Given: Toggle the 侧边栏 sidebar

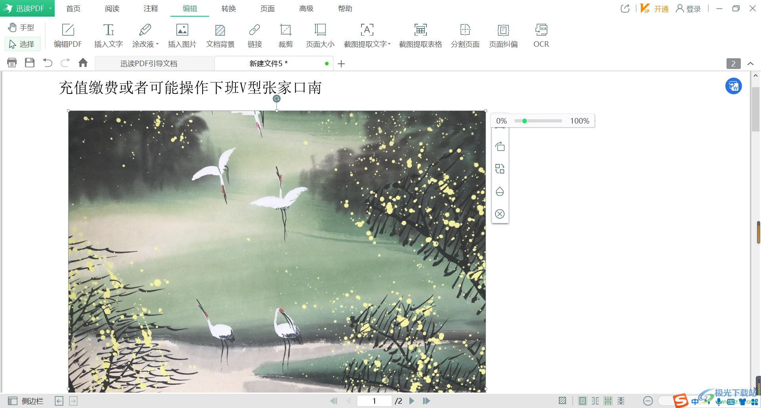Looking at the screenshot, I should [26, 401].
